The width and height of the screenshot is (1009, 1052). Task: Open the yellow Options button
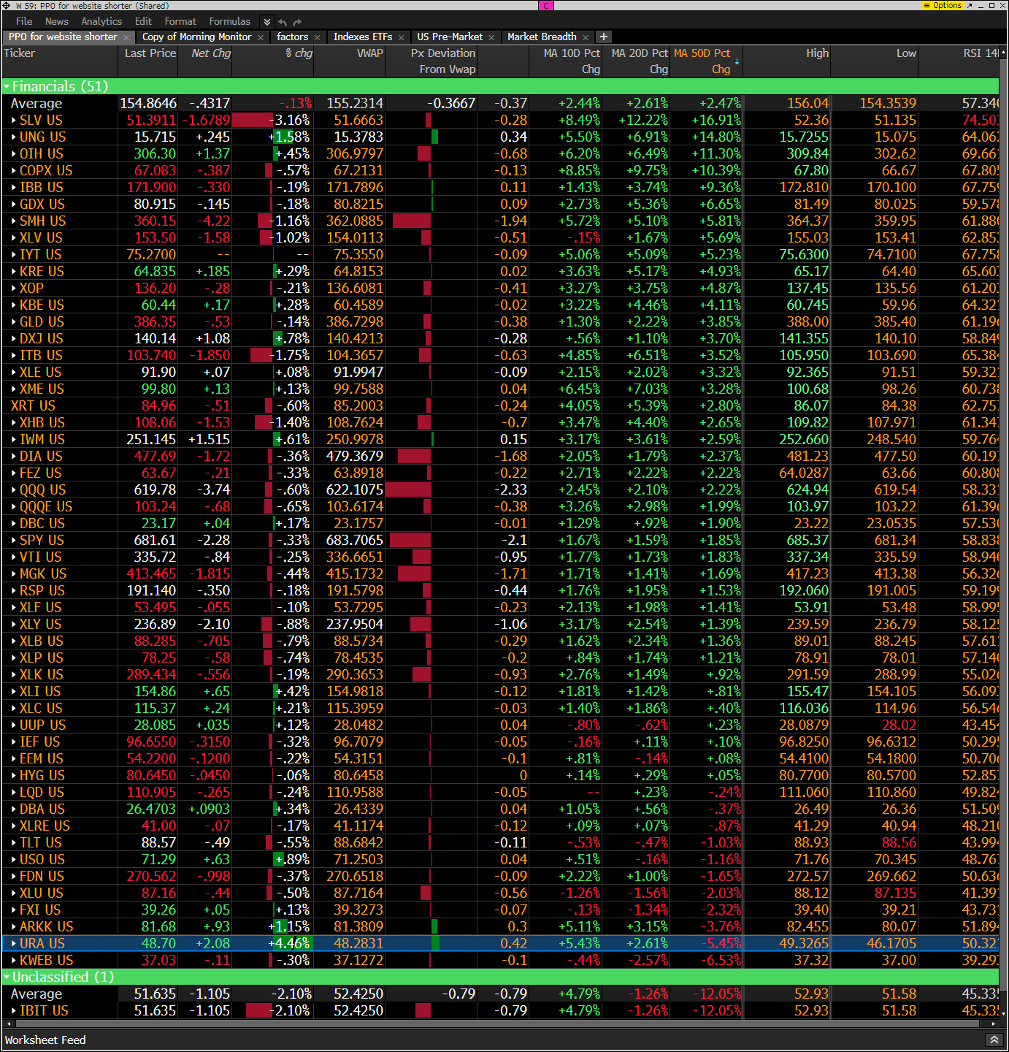tap(943, 5)
